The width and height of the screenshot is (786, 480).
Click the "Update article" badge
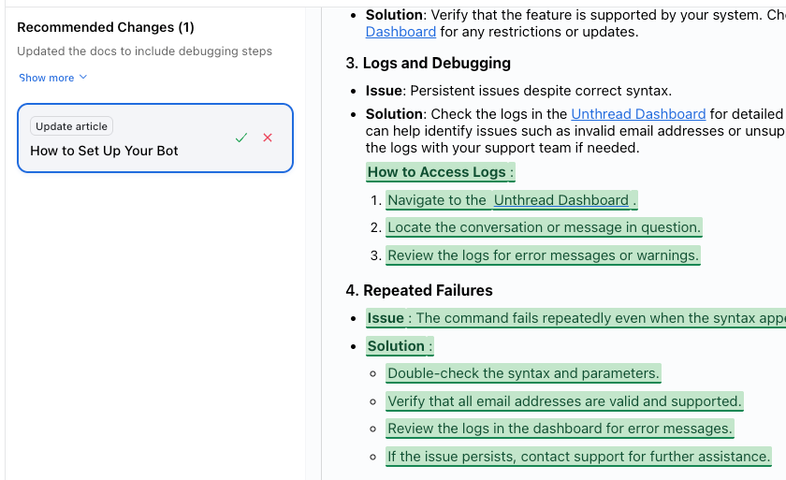[x=71, y=126]
